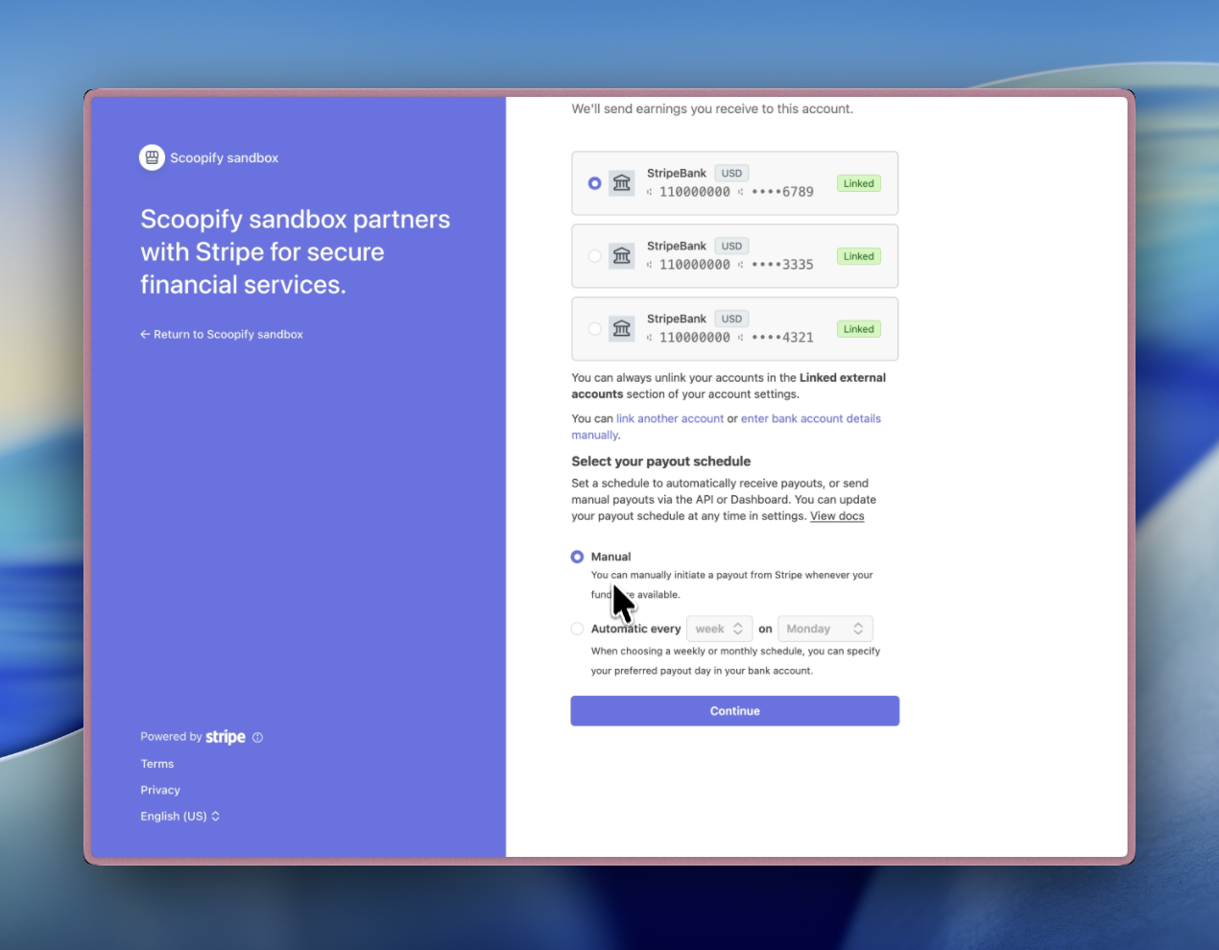Click the link another account link
The width and height of the screenshot is (1219, 950).
pos(669,418)
